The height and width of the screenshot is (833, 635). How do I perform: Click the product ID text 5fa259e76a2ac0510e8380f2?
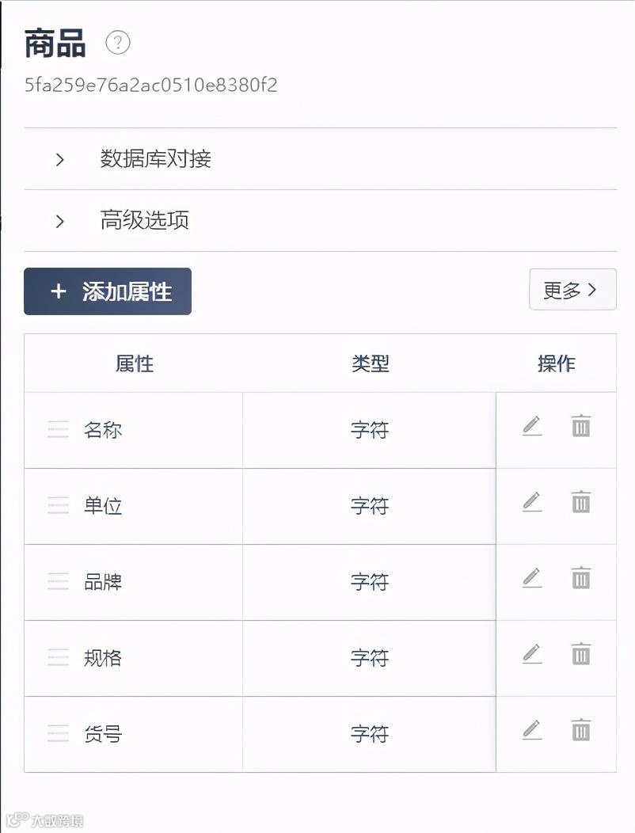click(150, 85)
